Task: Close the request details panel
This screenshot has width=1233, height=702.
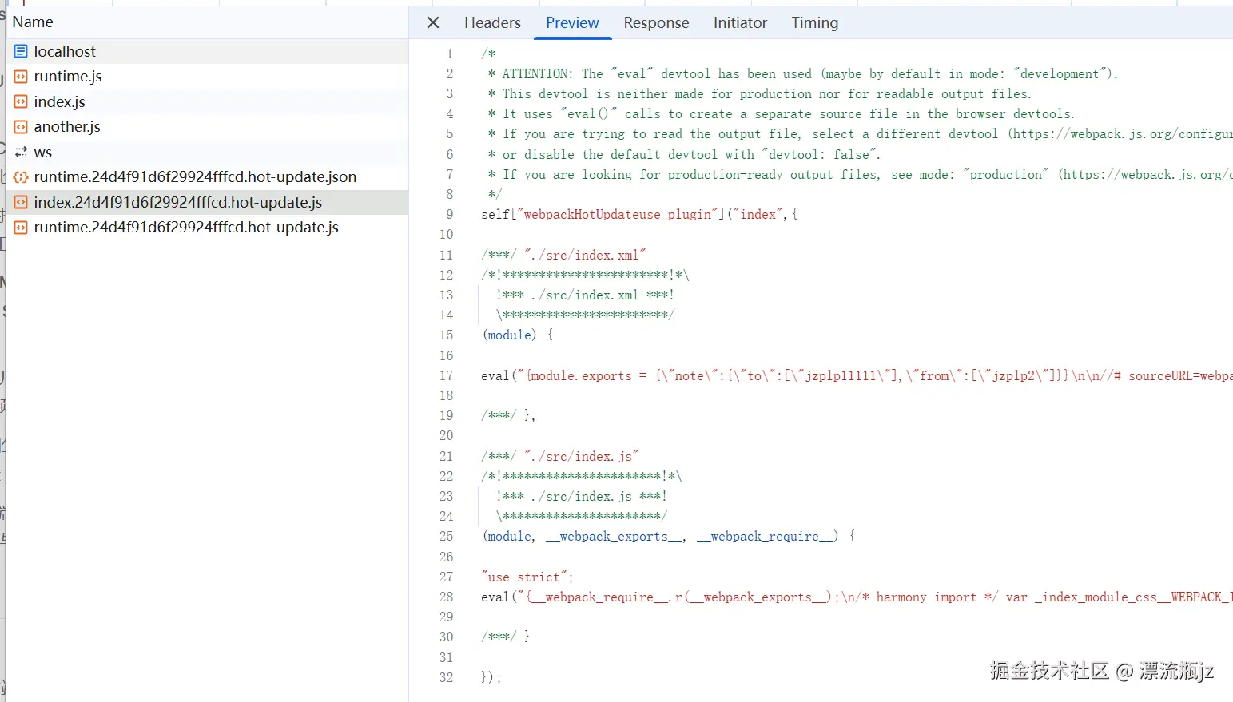Action: (433, 22)
